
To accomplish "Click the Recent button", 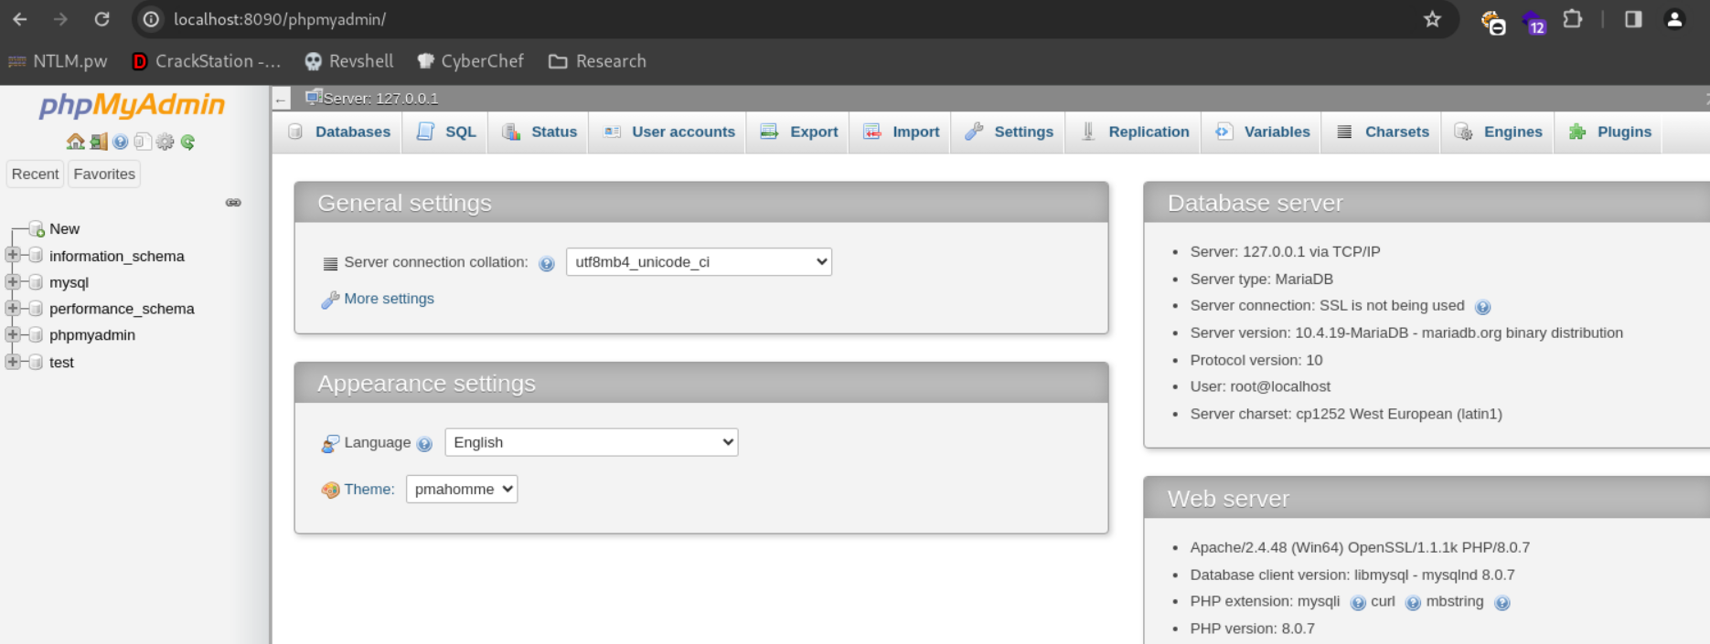I will click(x=36, y=174).
